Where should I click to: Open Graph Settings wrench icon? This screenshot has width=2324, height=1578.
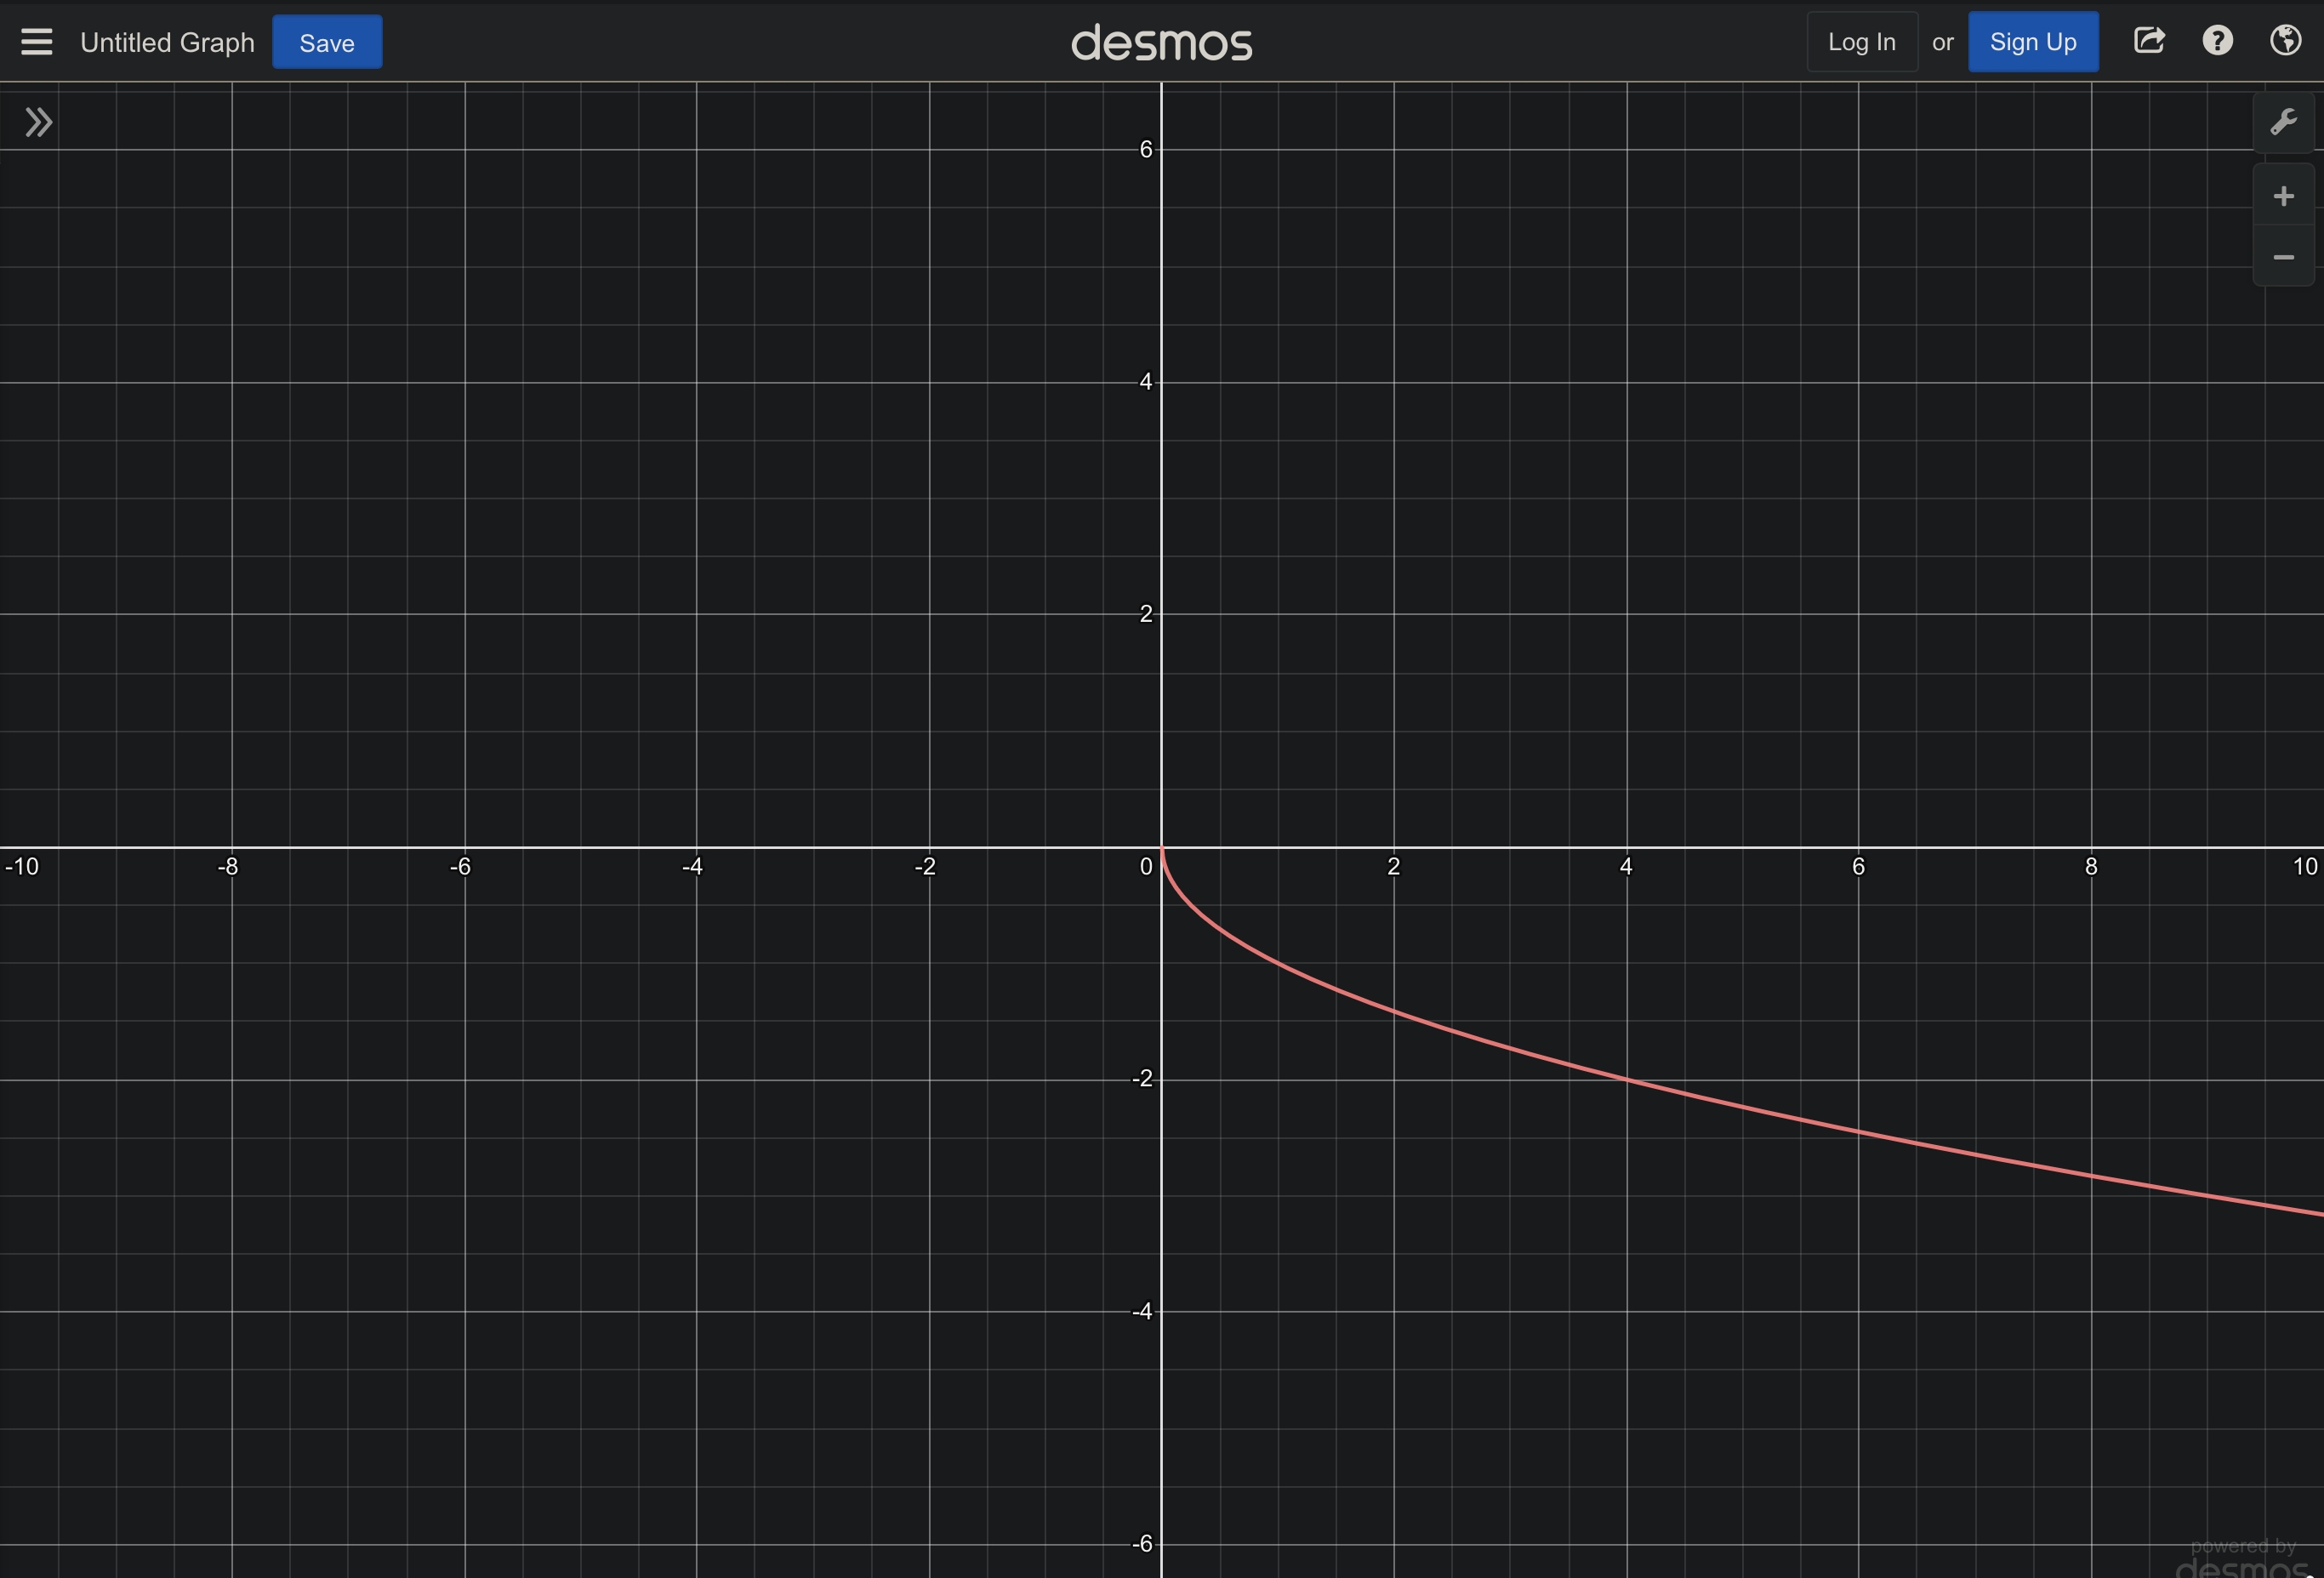point(2283,123)
